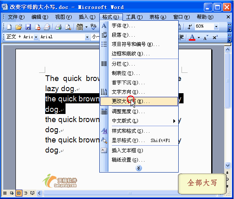Open the 帮助(H) menu
Viewport: 234px width, 199px height.
[x=205, y=17]
